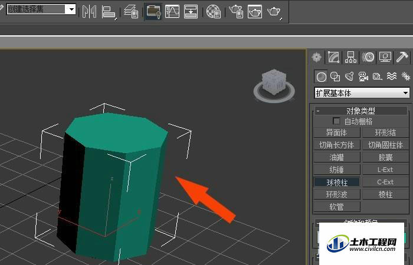
Task: Click the Align tool icon
Action: (109, 12)
